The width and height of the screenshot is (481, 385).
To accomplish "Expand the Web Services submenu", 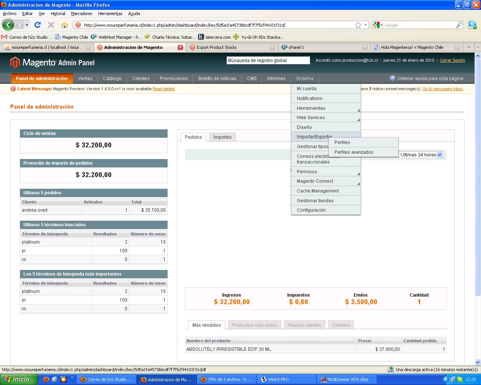I will [x=326, y=117].
